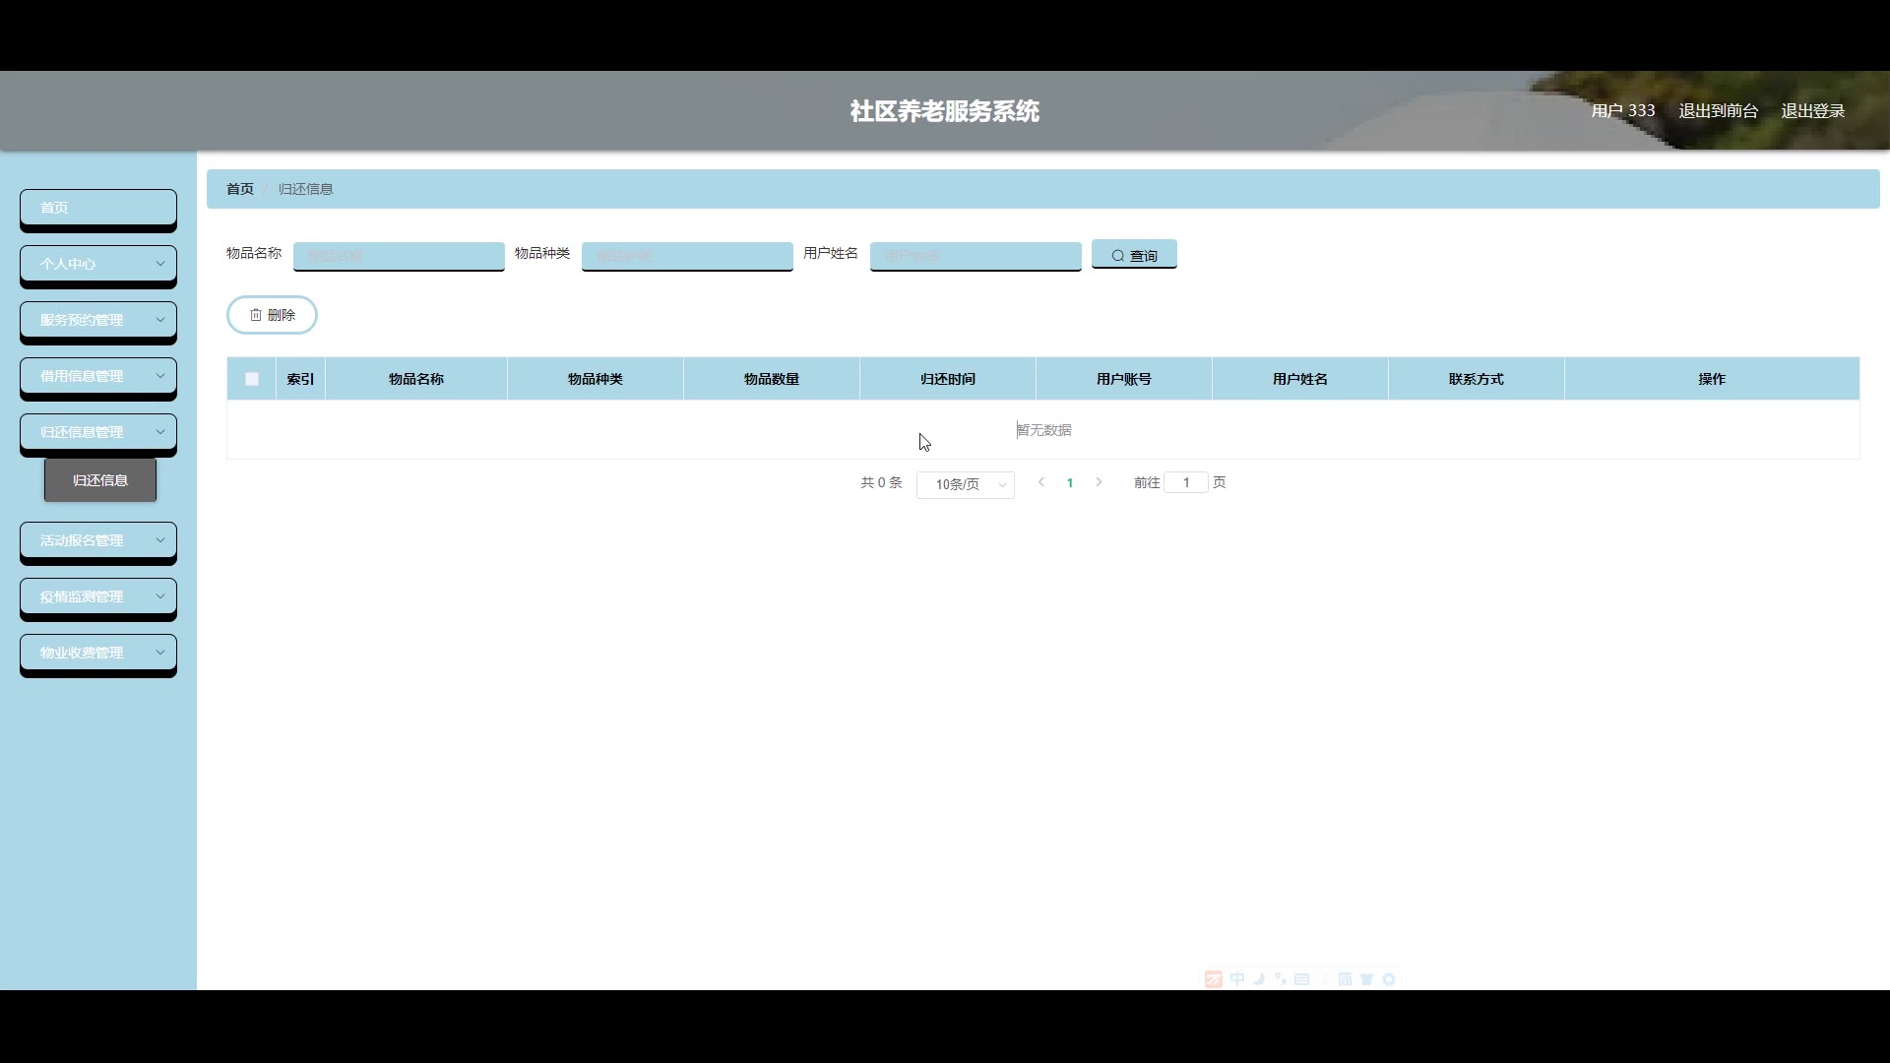Go to previous page arrow

[x=1041, y=482]
